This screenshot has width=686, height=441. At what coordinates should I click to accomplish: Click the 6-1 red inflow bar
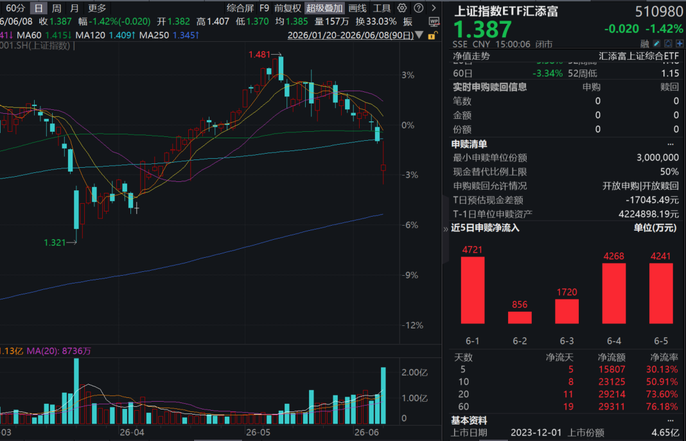click(473, 290)
